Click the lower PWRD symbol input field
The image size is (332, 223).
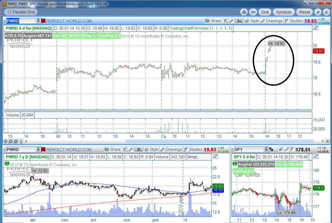pyautogui.click(x=21, y=149)
